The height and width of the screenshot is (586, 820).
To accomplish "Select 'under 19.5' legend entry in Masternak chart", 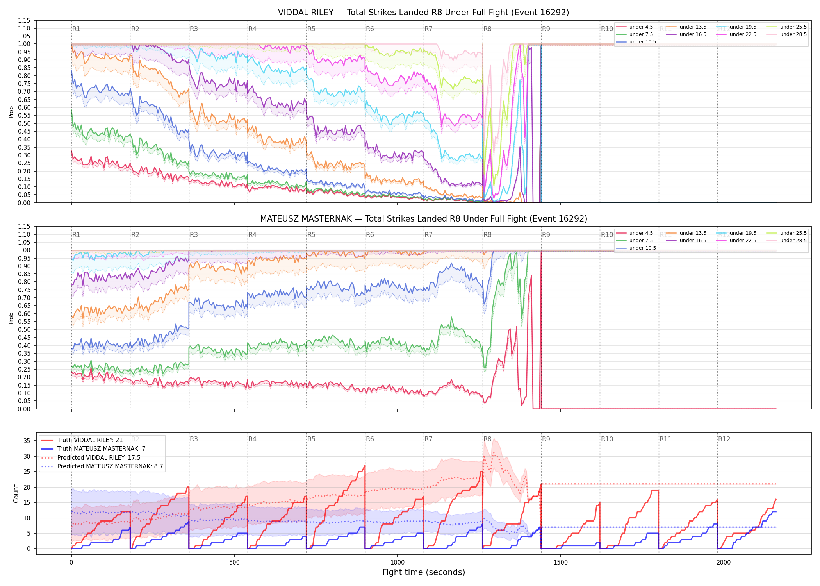I will click(x=736, y=233).
